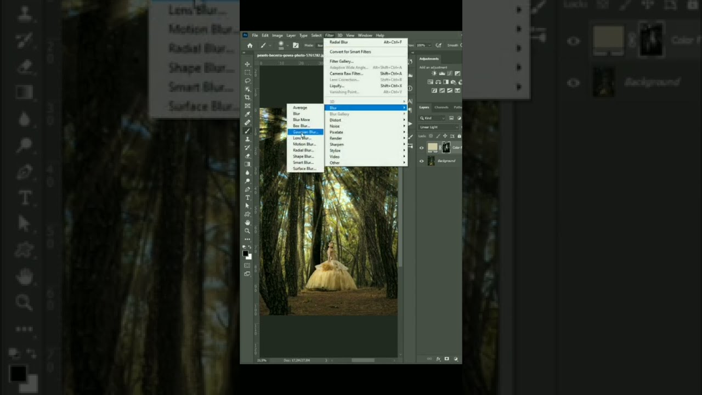Add a Levels adjustment
The height and width of the screenshot is (395, 702).
pos(441,73)
